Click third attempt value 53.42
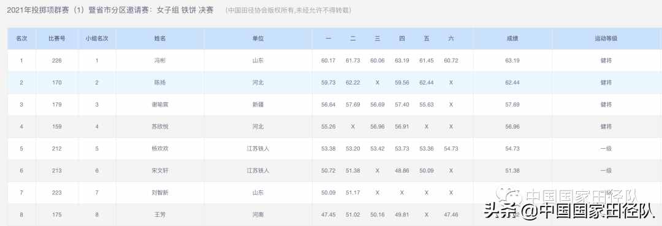Screen dimensions: 662x226 378,149
